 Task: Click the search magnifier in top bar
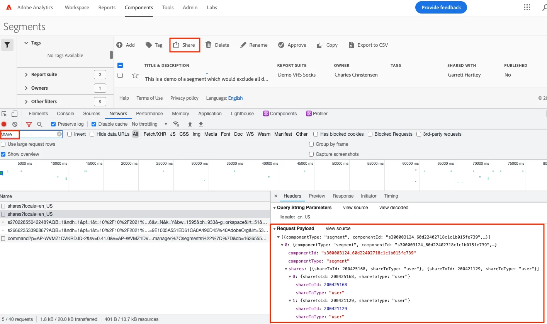pos(544,7)
